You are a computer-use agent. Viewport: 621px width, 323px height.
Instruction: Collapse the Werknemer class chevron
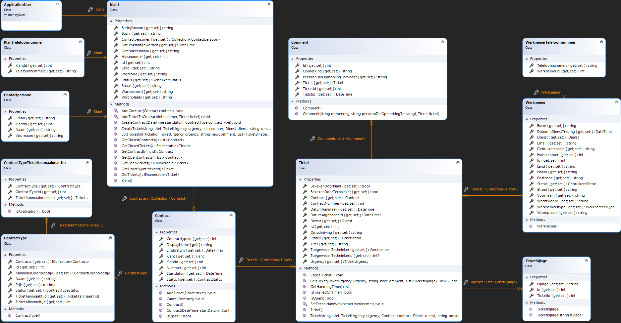[x=616, y=102]
